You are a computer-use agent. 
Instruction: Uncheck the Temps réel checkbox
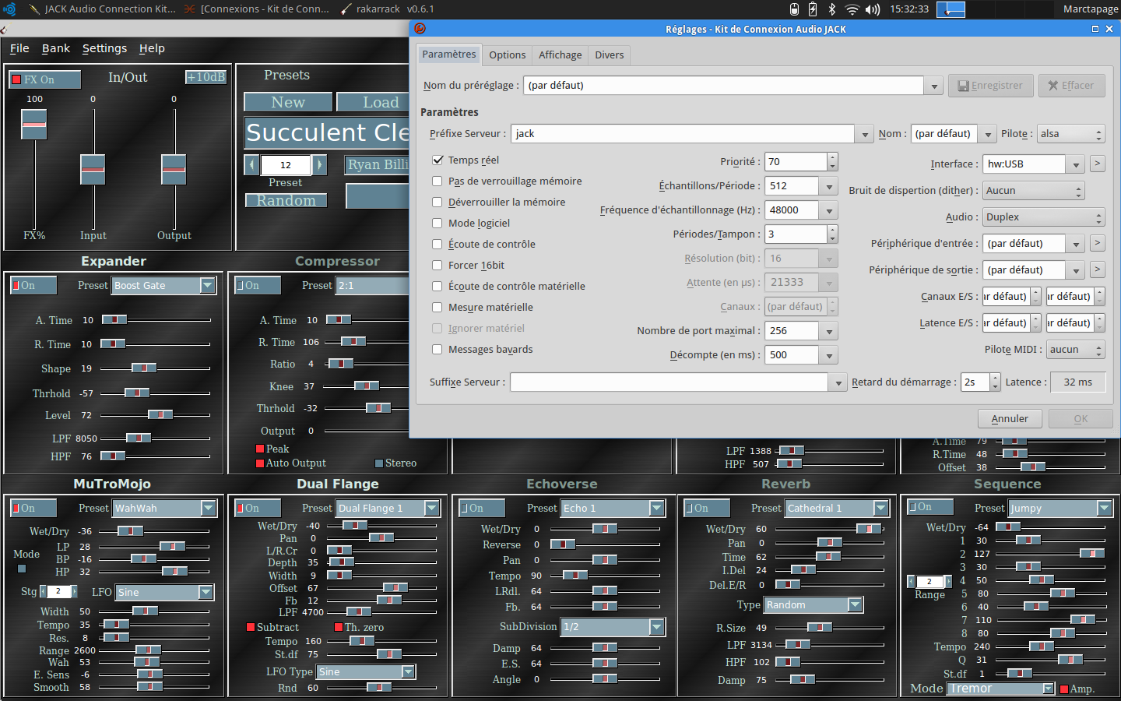pyautogui.click(x=438, y=160)
